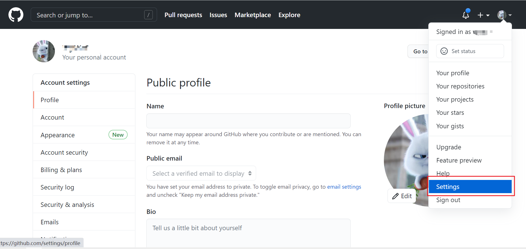
Task: Click the smiley icon in Set status
Action: (x=444, y=51)
